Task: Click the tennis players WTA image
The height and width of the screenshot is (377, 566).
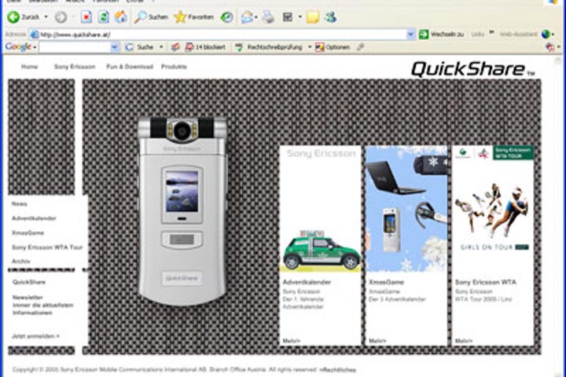Action: point(493,211)
